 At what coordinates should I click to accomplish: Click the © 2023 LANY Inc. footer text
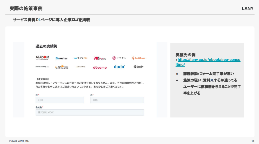click(x=19, y=141)
